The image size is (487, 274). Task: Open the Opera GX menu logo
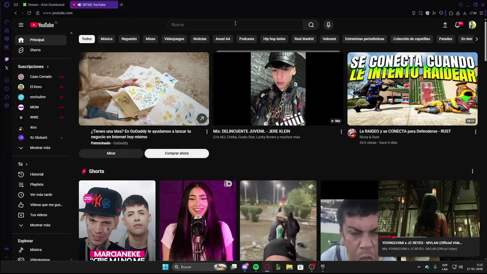(x=6, y=5)
